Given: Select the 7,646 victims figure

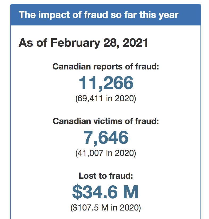Looking at the screenshot, I should [106, 138].
